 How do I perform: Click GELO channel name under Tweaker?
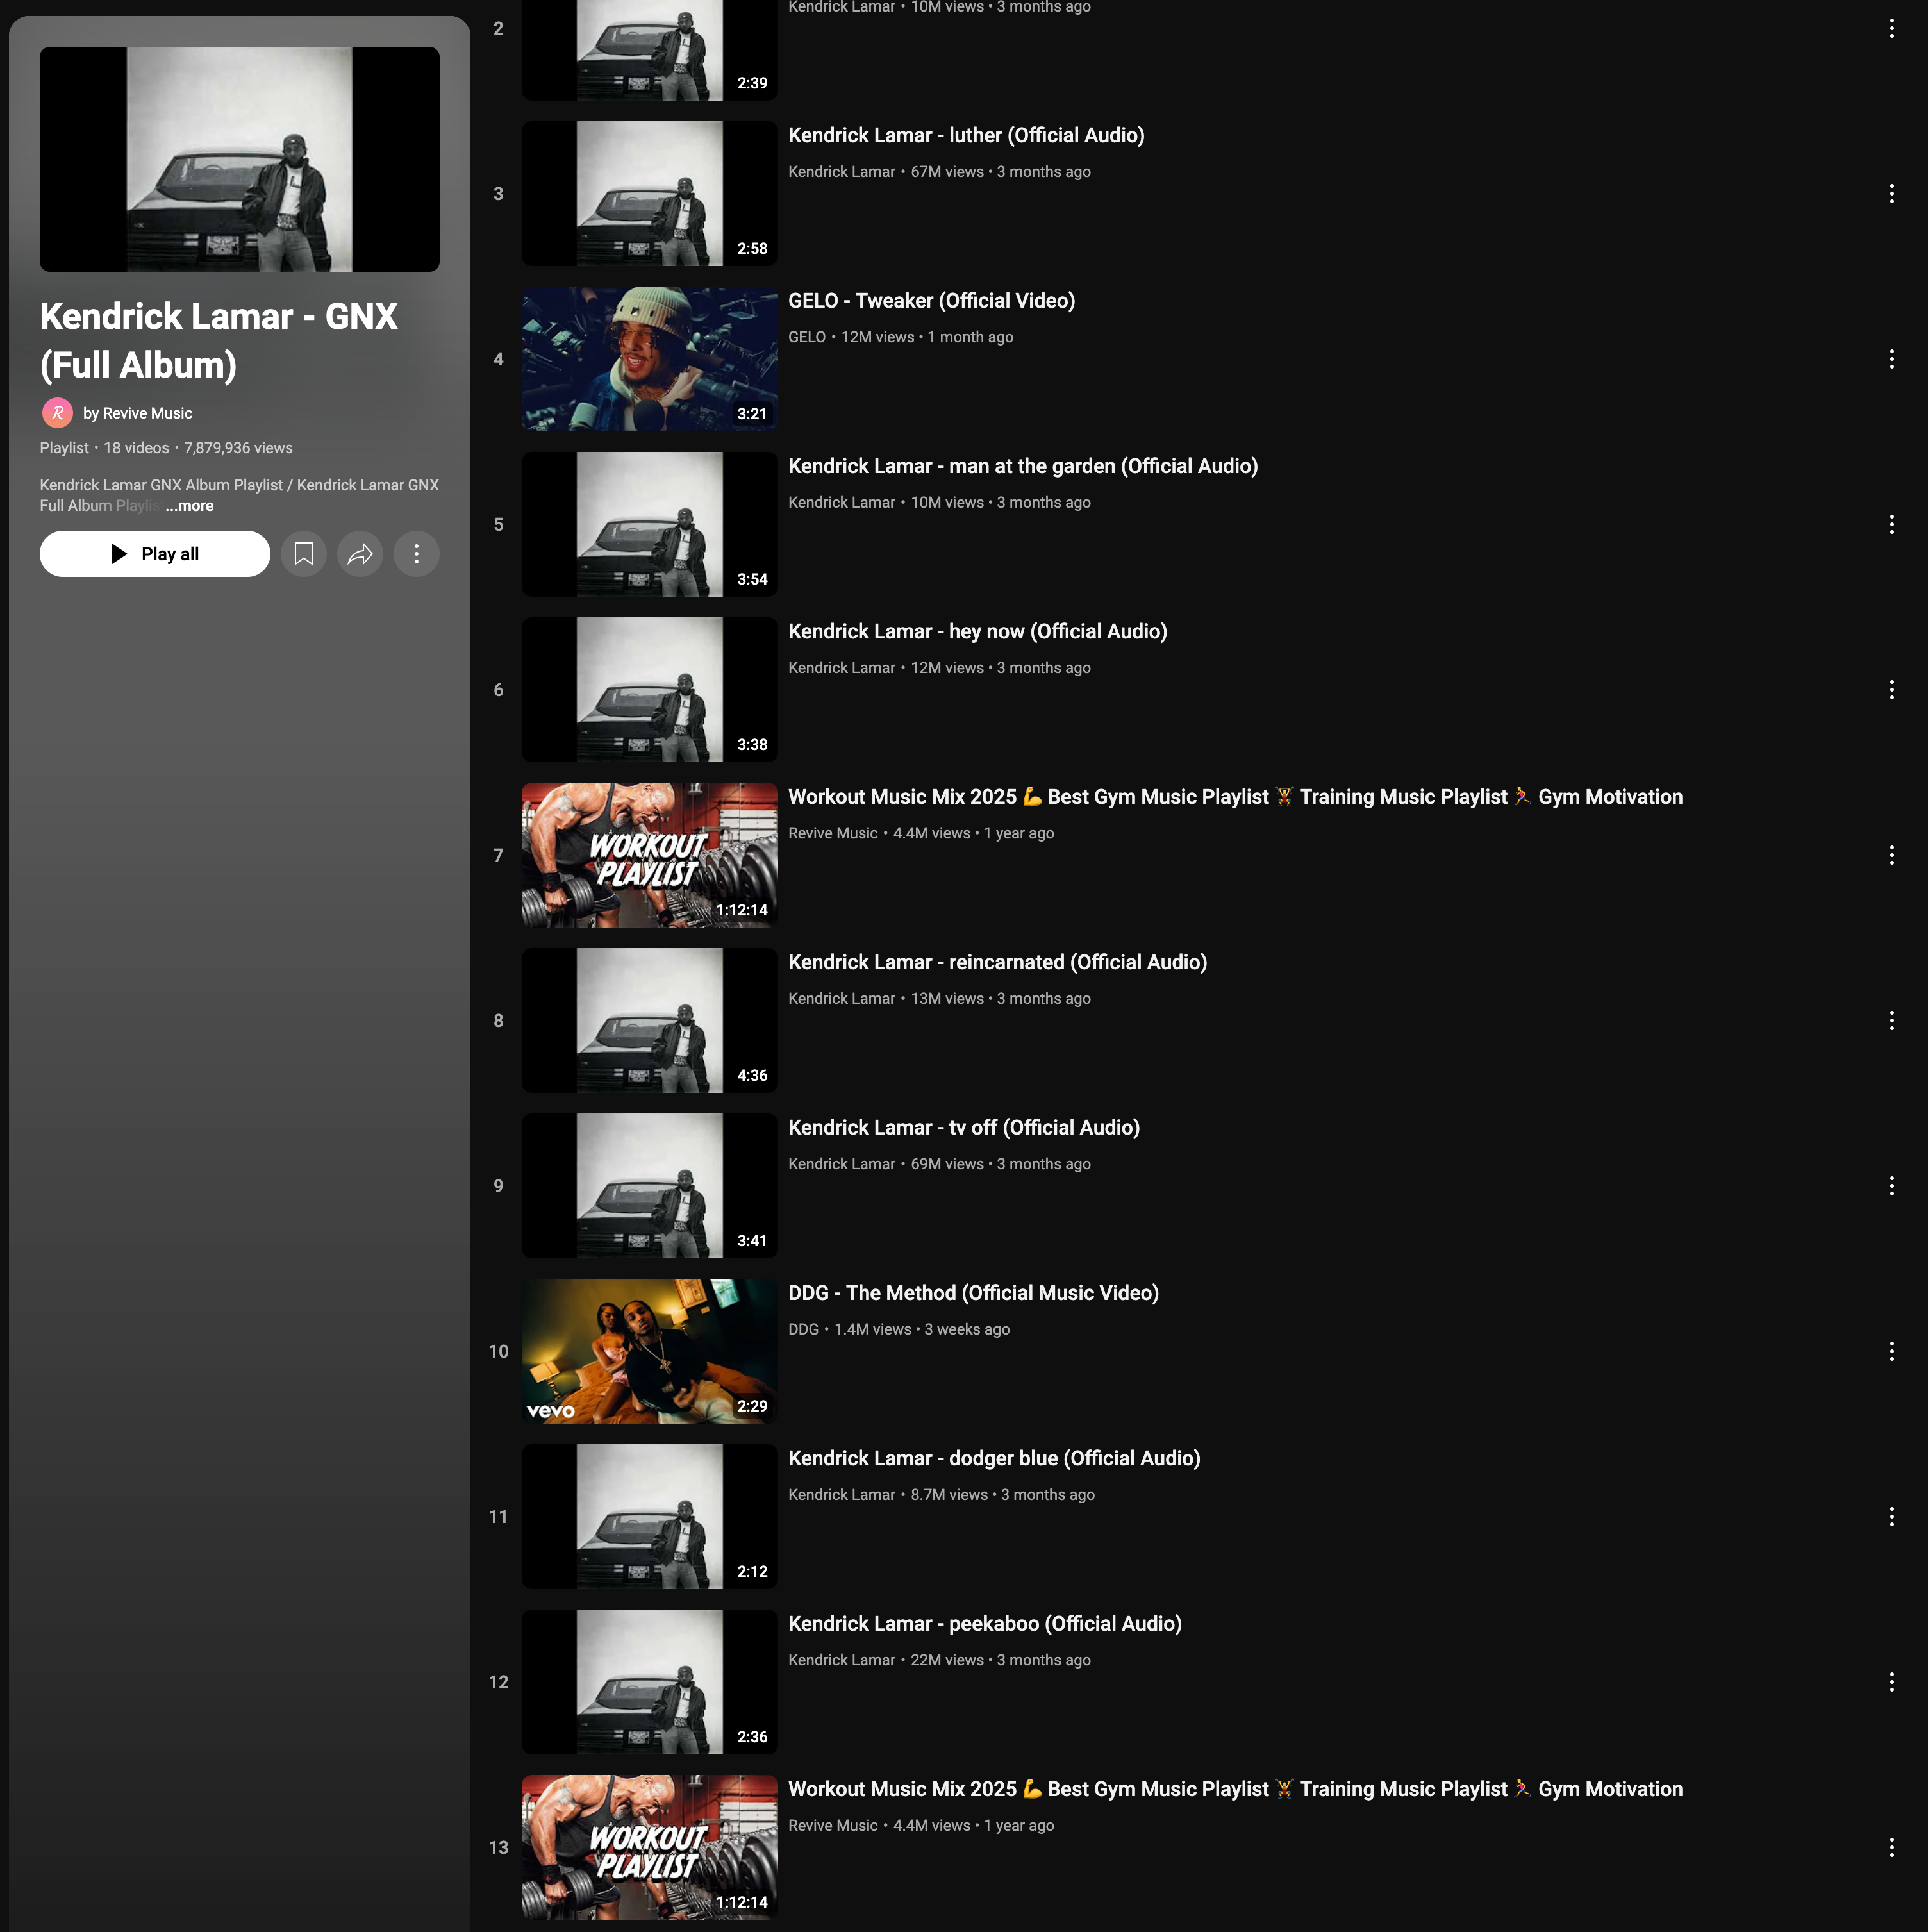coord(806,337)
